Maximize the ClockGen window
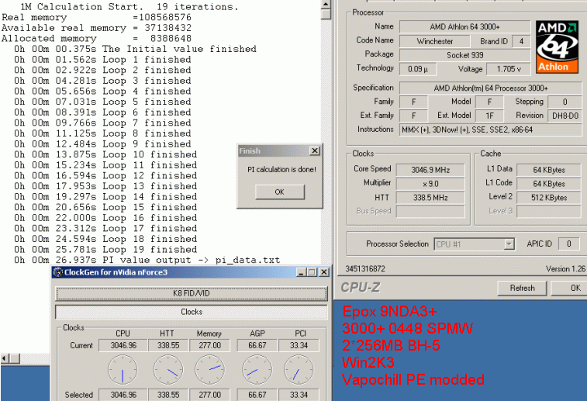The width and height of the screenshot is (587, 401). (x=312, y=272)
